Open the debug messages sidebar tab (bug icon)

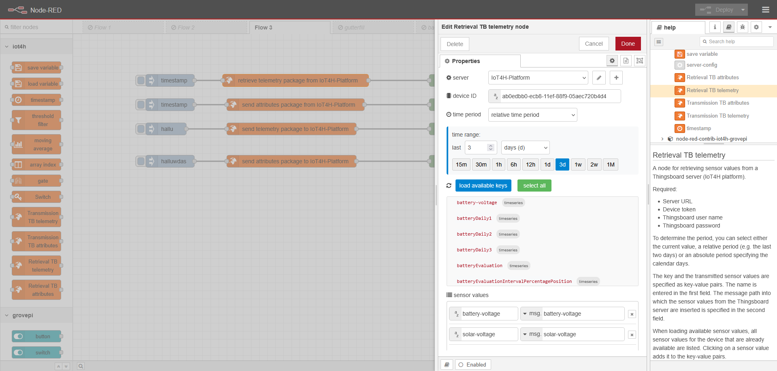tap(743, 27)
